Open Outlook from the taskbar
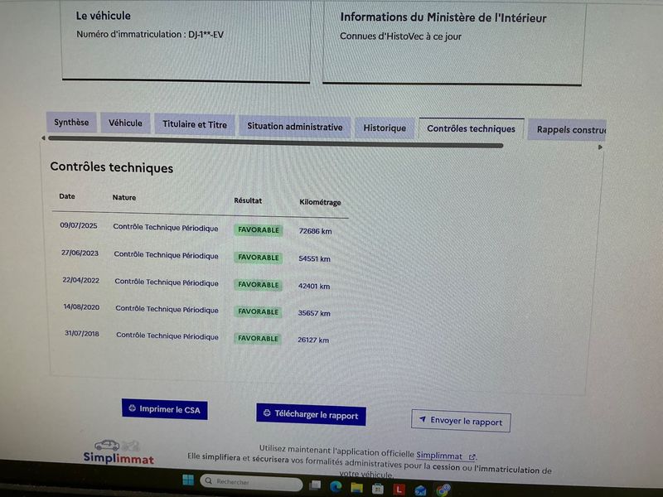Viewport: 663px width, 497px height. 420,490
